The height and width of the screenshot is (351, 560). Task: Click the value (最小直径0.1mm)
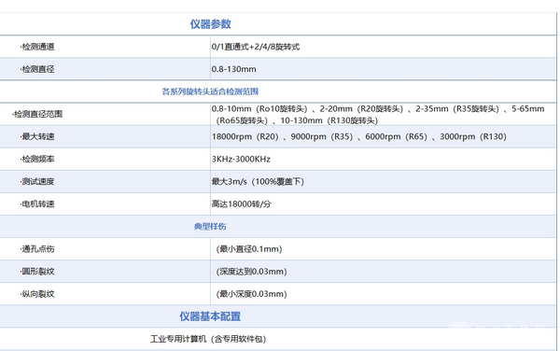249,249
